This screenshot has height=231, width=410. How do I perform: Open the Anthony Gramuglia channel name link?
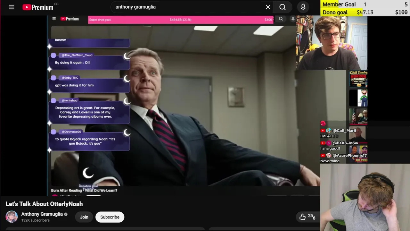[42, 214]
